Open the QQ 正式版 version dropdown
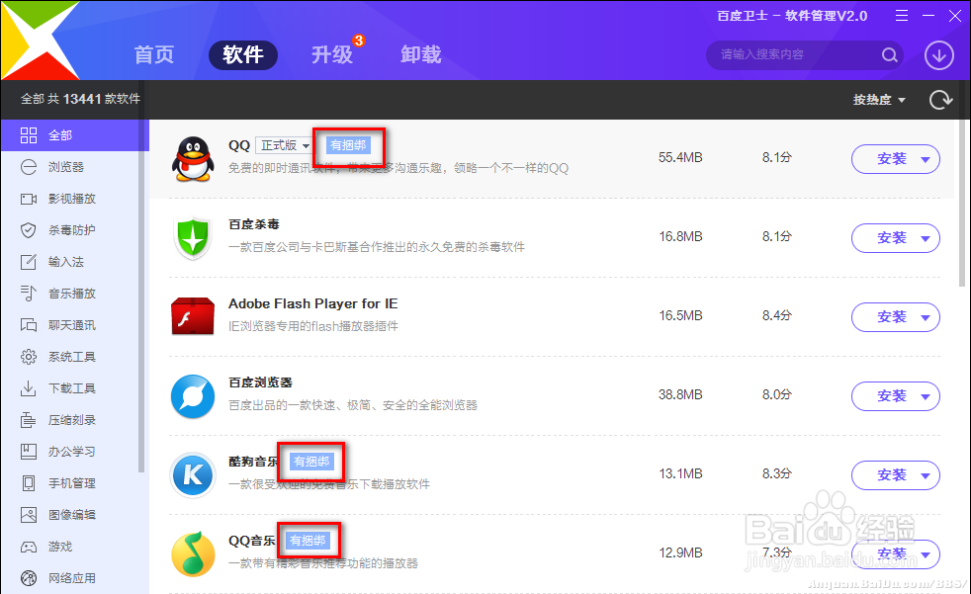Screen dimensions: 971x594 (284, 145)
